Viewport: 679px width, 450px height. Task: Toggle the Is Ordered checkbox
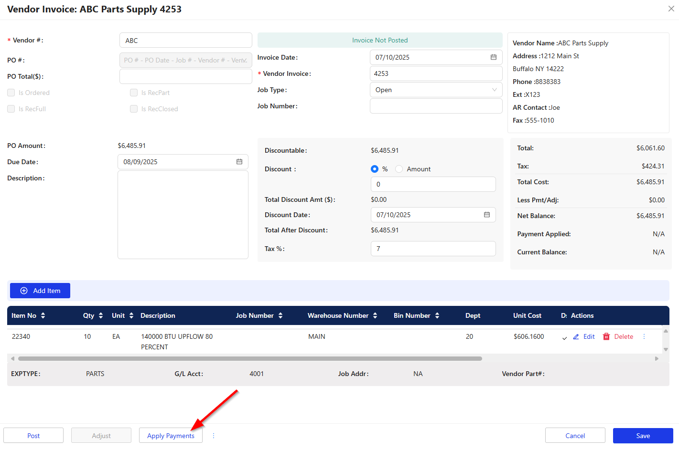11,93
